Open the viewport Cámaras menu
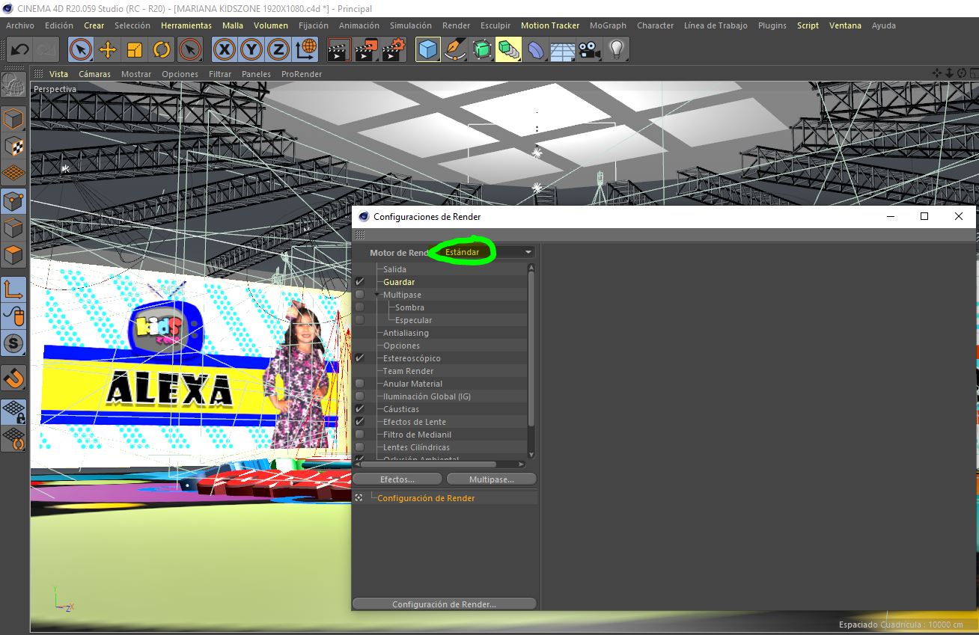 click(x=95, y=74)
